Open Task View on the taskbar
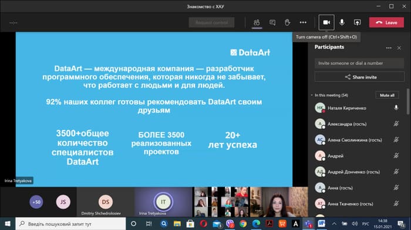Screen dimensions: 411x230 [x=149, y=224]
